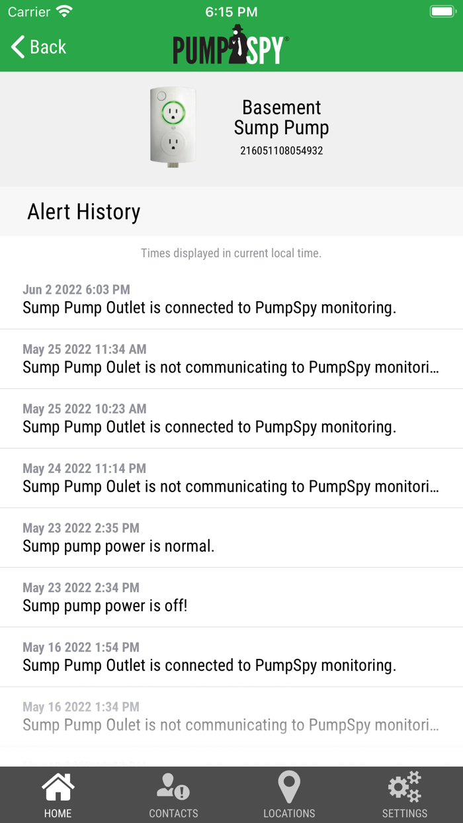Screen dimensions: 463x823
Task: Tap the serial number 216051108054932
Action: coord(280,150)
